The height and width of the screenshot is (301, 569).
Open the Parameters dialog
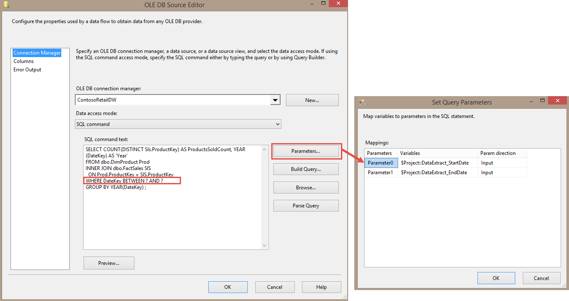coord(306,151)
